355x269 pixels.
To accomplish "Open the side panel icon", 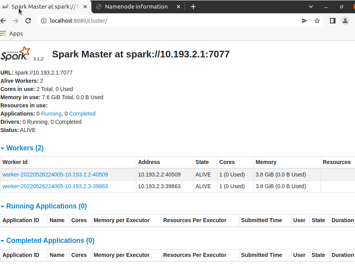I will (x=332, y=20).
